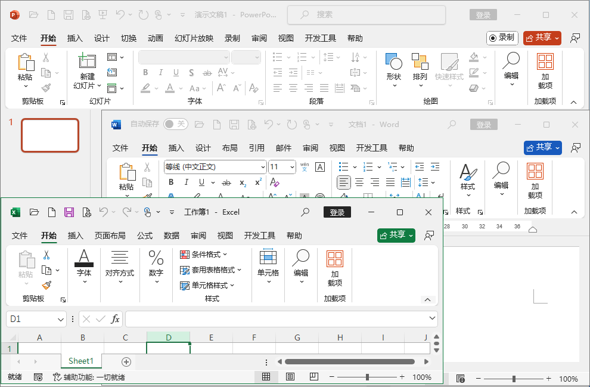Open the 条件格式 (Conditional Formatting) dropdown
This screenshot has width=590, height=387.
[x=201, y=255]
